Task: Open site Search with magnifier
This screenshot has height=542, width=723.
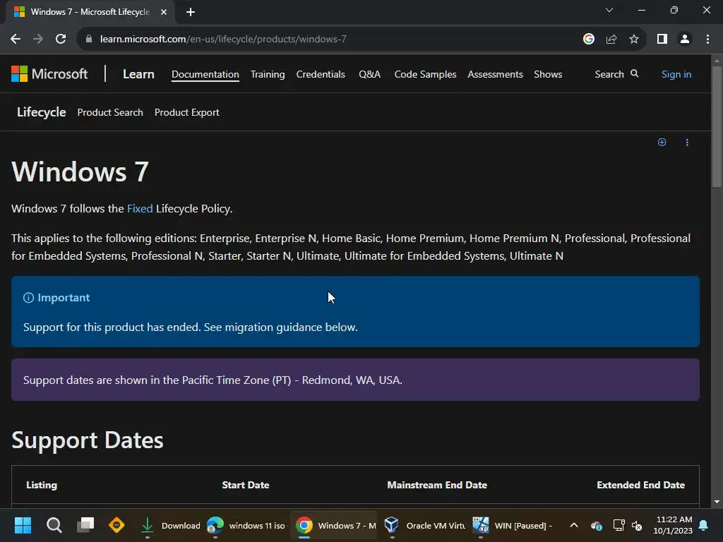Action: (616, 74)
